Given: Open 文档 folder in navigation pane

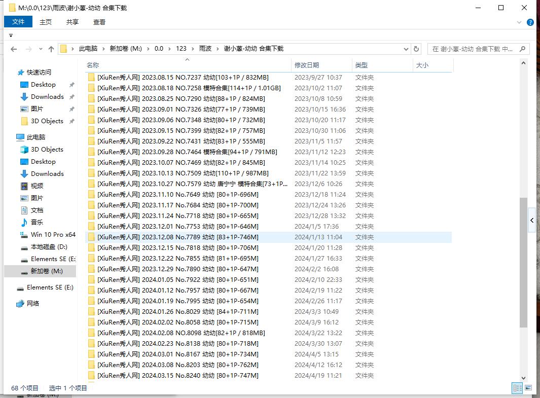Looking at the screenshot, I should (37, 210).
